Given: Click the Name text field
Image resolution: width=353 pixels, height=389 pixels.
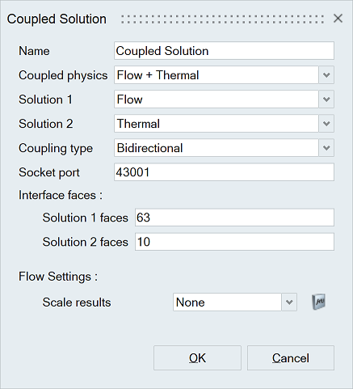Looking at the screenshot, I should tap(224, 51).
